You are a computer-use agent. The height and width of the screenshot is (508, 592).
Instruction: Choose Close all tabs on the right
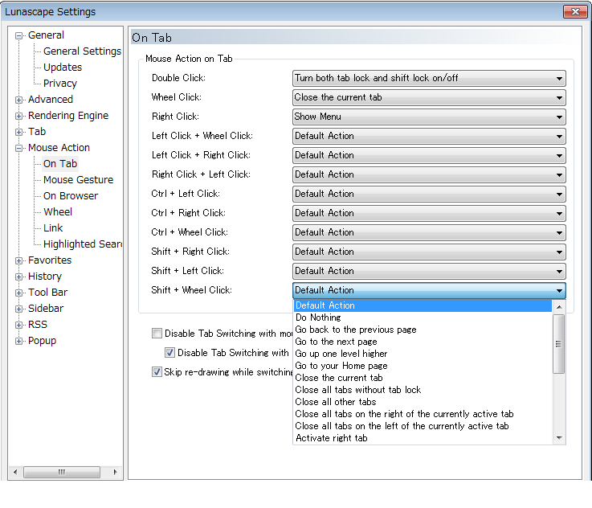click(423, 414)
